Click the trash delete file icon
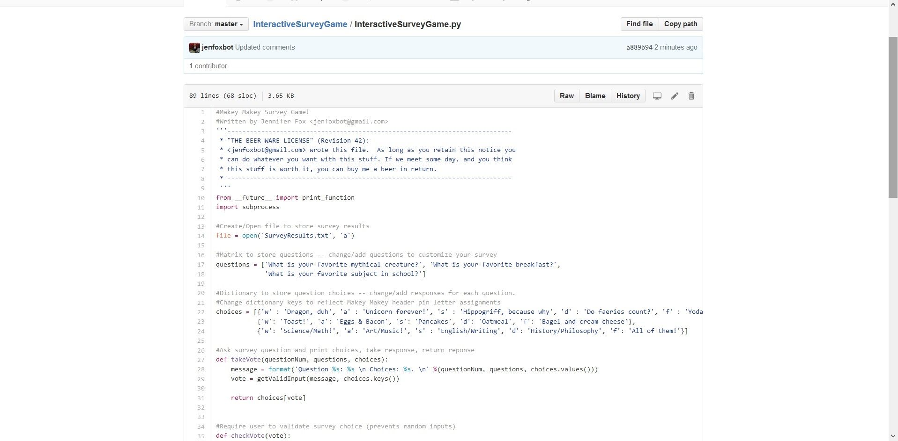This screenshot has width=898, height=441. pyautogui.click(x=691, y=96)
